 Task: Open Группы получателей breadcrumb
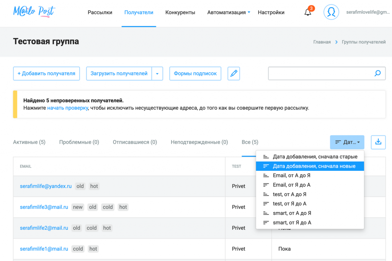point(364,42)
